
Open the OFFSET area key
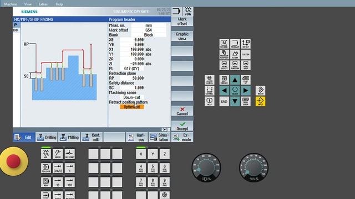(246, 44)
